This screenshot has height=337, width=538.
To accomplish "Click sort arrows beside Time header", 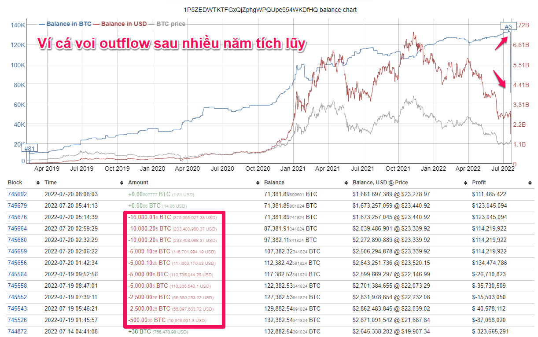I will pyautogui.click(x=122, y=183).
